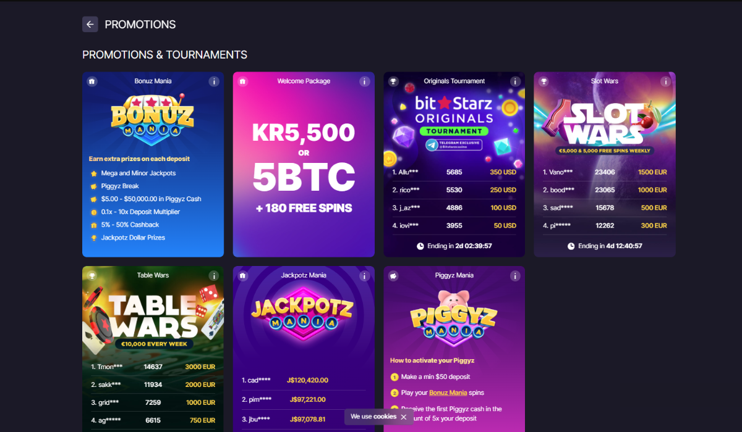Click the back arrow beside PROMOTIONS
Image resolution: width=742 pixels, height=432 pixels.
coord(90,24)
